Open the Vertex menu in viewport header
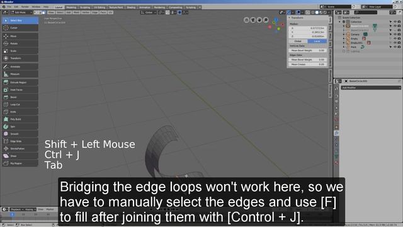This screenshot has width=403, height=227. tap(86, 13)
